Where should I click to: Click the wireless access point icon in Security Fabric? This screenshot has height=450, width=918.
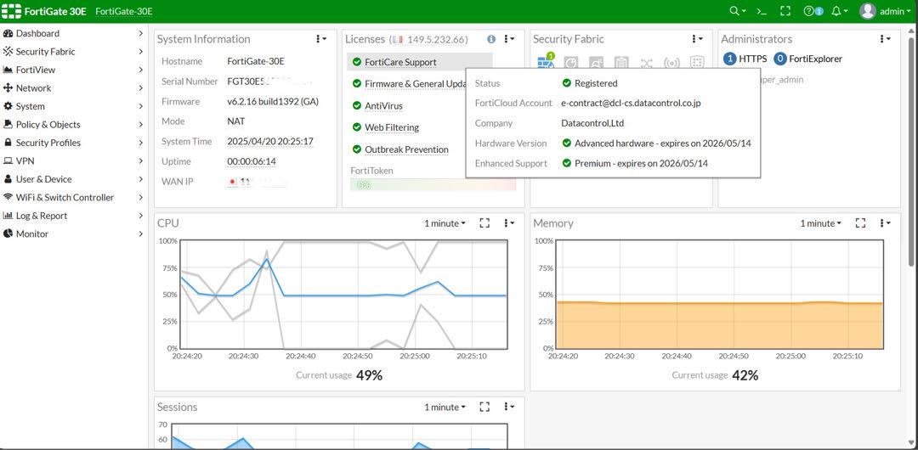671,63
